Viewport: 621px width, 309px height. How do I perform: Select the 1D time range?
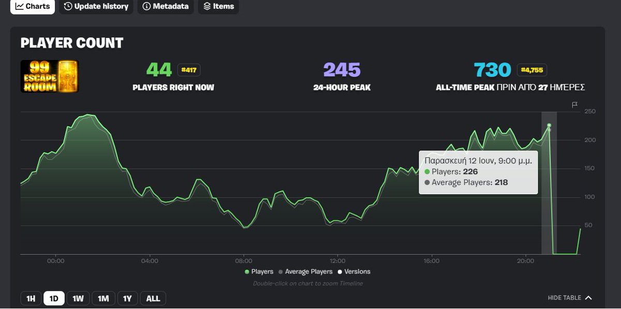tap(54, 299)
